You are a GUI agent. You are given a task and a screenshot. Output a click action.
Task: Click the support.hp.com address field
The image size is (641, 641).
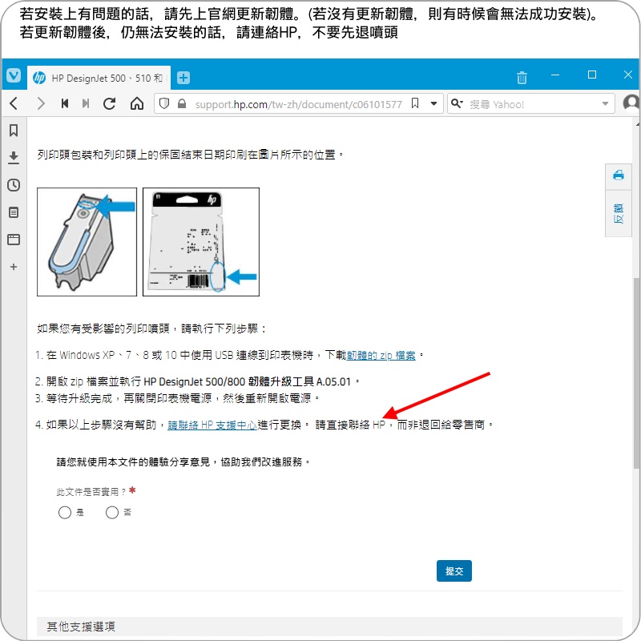[x=298, y=105]
